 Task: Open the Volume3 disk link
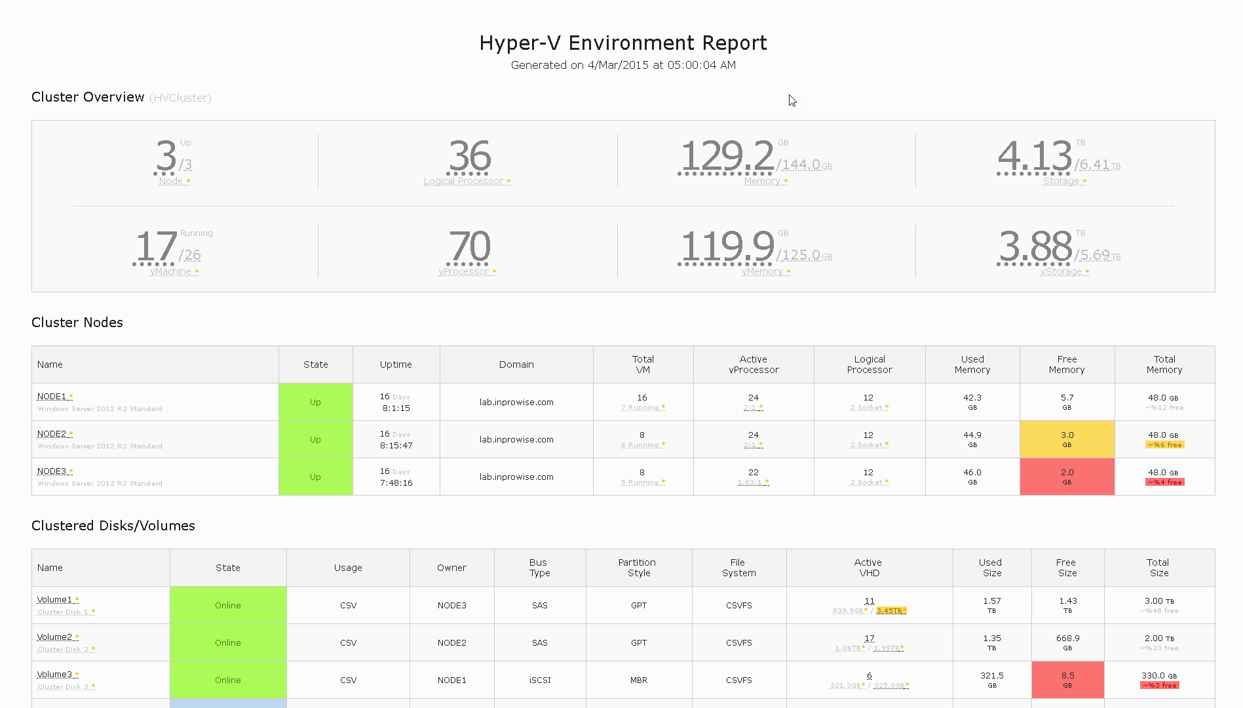click(x=54, y=675)
